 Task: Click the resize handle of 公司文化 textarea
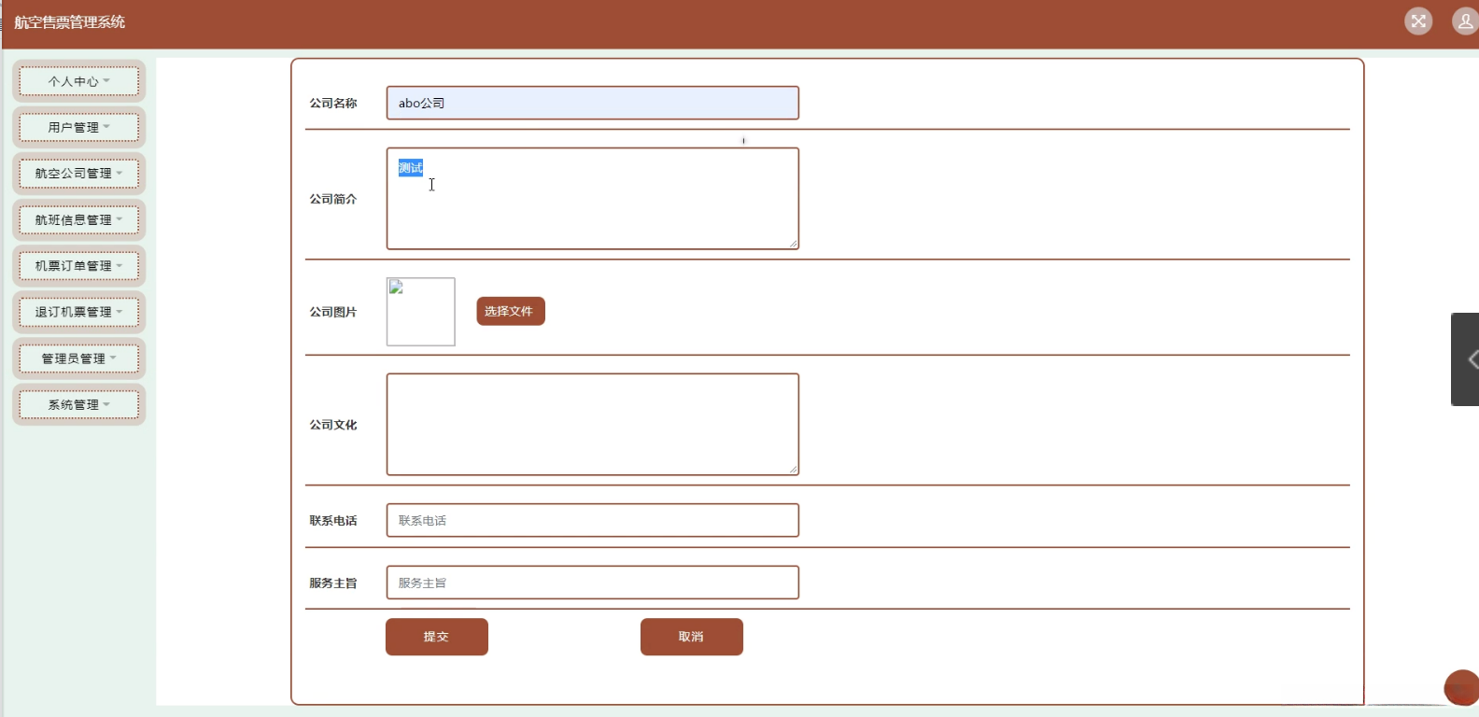click(x=794, y=471)
